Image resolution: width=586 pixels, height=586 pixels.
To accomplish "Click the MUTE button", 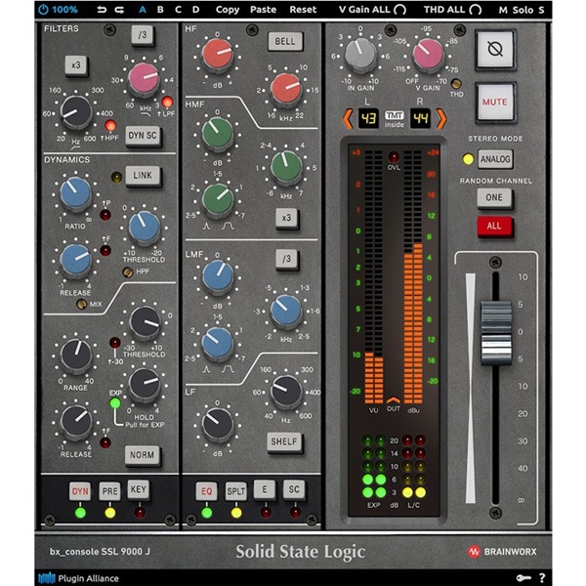I will [x=495, y=102].
